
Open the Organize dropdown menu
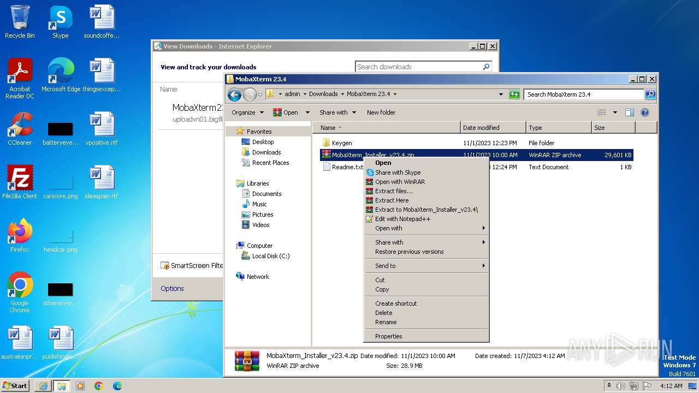[x=247, y=112]
